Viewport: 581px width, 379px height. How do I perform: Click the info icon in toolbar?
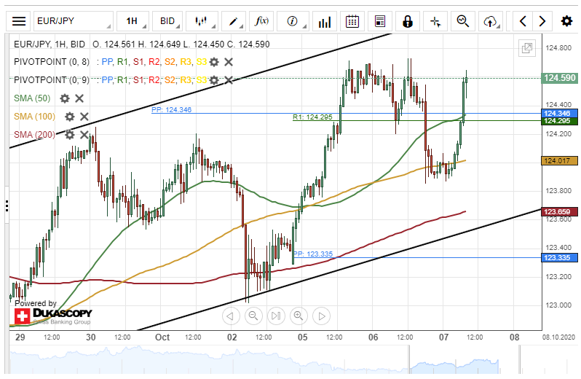tap(293, 21)
